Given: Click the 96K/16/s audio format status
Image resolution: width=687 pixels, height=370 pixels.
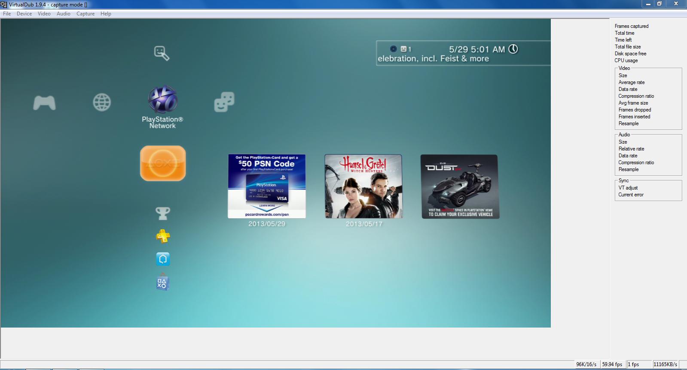Looking at the screenshot, I should 586,364.
